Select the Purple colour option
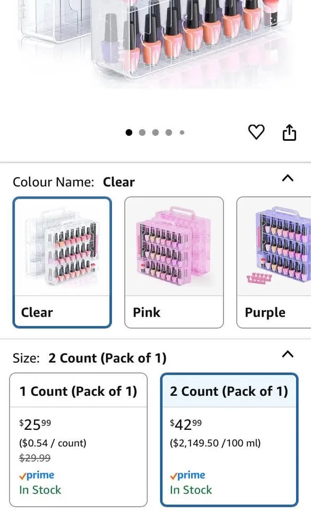 click(281, 262)
